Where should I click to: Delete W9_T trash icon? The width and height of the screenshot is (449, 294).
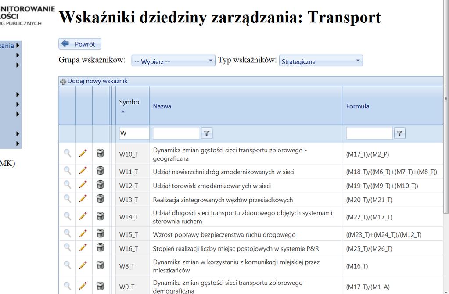click(x=100, y=285)
